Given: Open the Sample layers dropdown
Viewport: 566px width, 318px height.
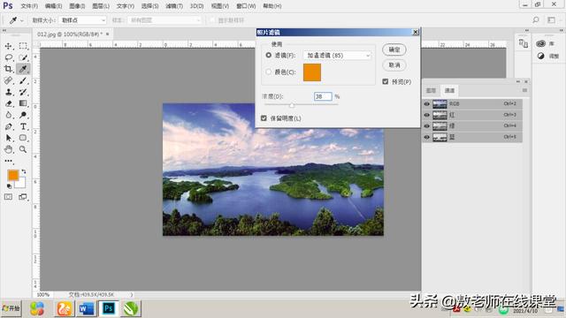Looking at the screenshot, I should pos(164,20).
